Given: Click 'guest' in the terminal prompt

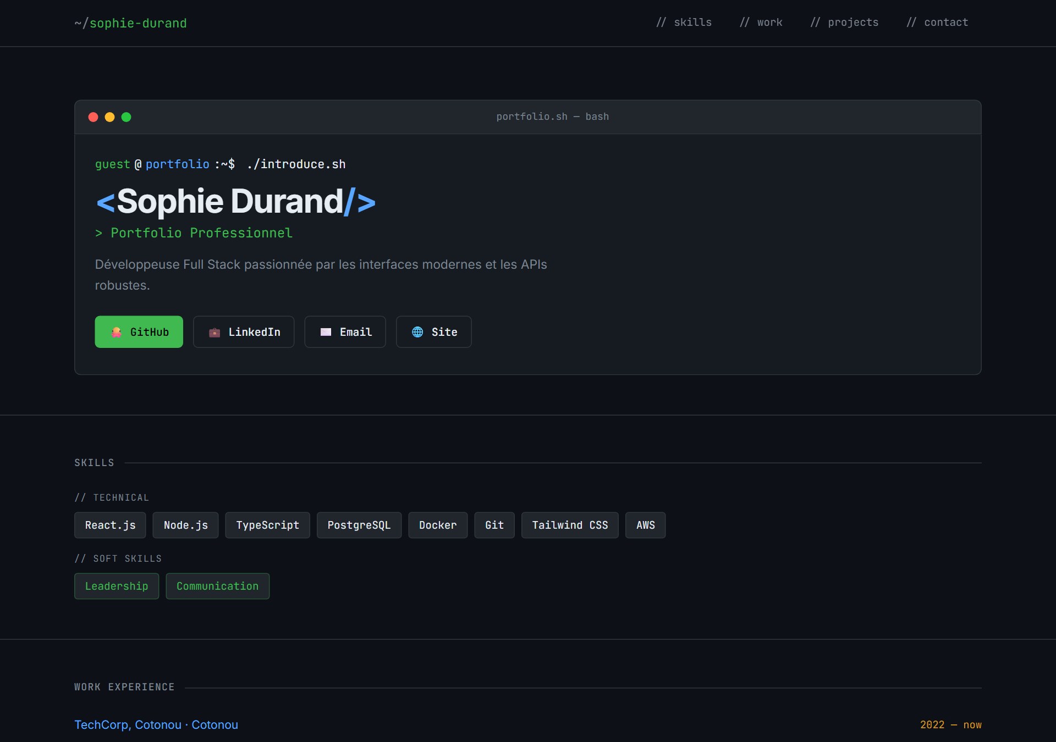Looking at the screenshot, I should (112, 164).
